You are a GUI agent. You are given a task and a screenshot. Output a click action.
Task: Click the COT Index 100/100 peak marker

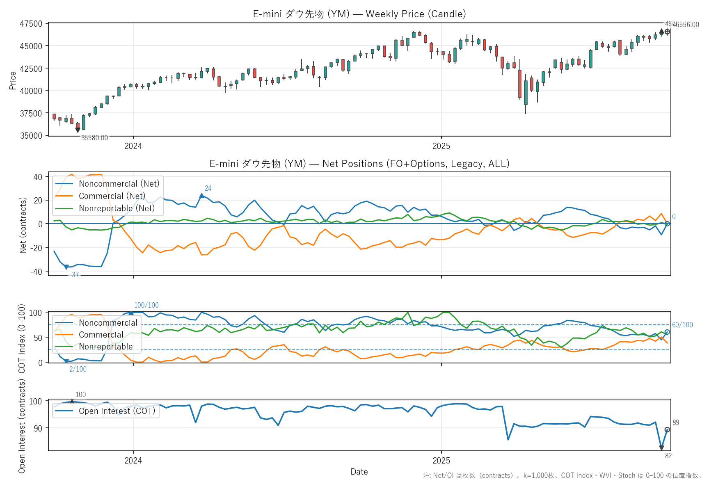[131, 313]
